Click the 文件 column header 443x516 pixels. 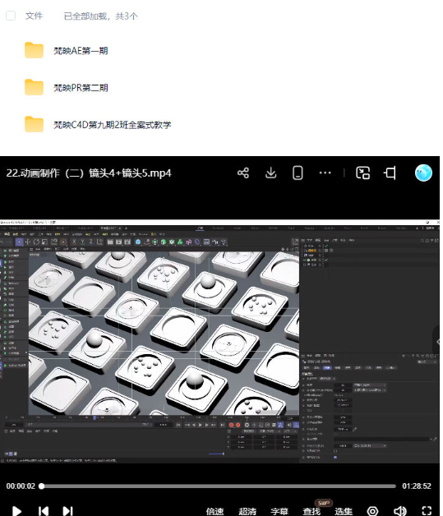34,16
